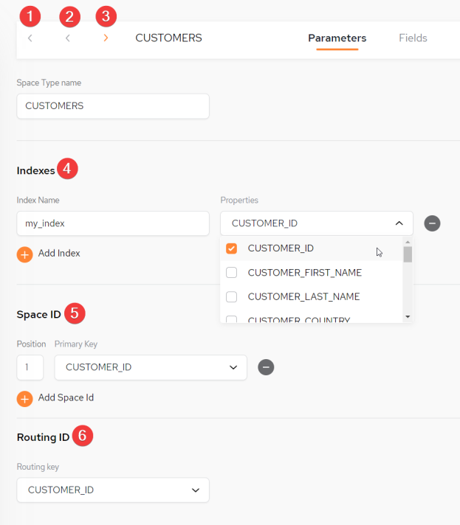Click the Add Space Id text label
Screen dimensions: 460x525
click(66, 397)
